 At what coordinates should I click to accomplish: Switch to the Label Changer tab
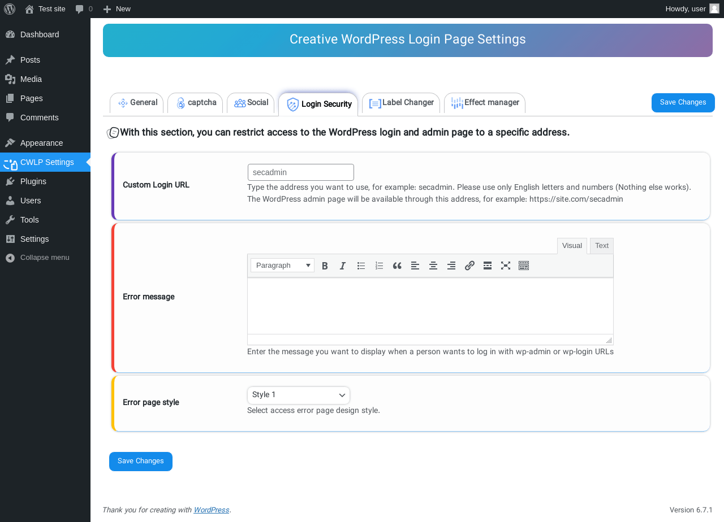pyautogui.click(x=401, y=103)
